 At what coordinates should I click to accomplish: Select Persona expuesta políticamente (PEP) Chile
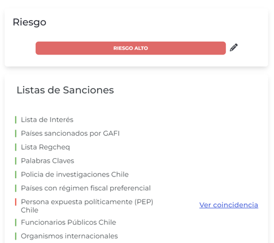(87, 206)
